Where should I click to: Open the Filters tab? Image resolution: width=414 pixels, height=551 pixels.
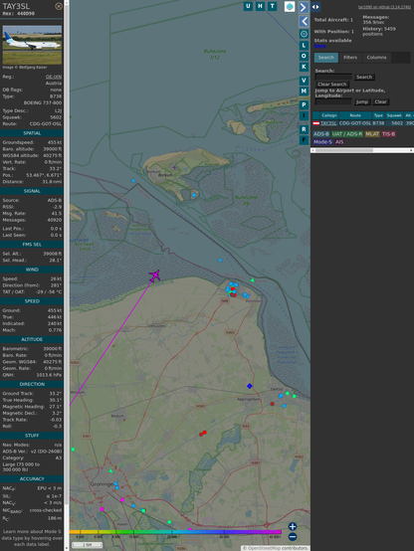[350, 58]
